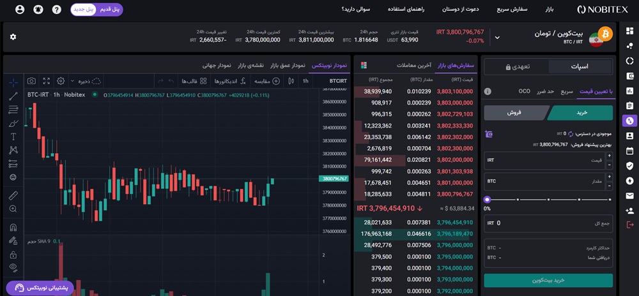Increase price with plus stepper

tap(609, 156)
